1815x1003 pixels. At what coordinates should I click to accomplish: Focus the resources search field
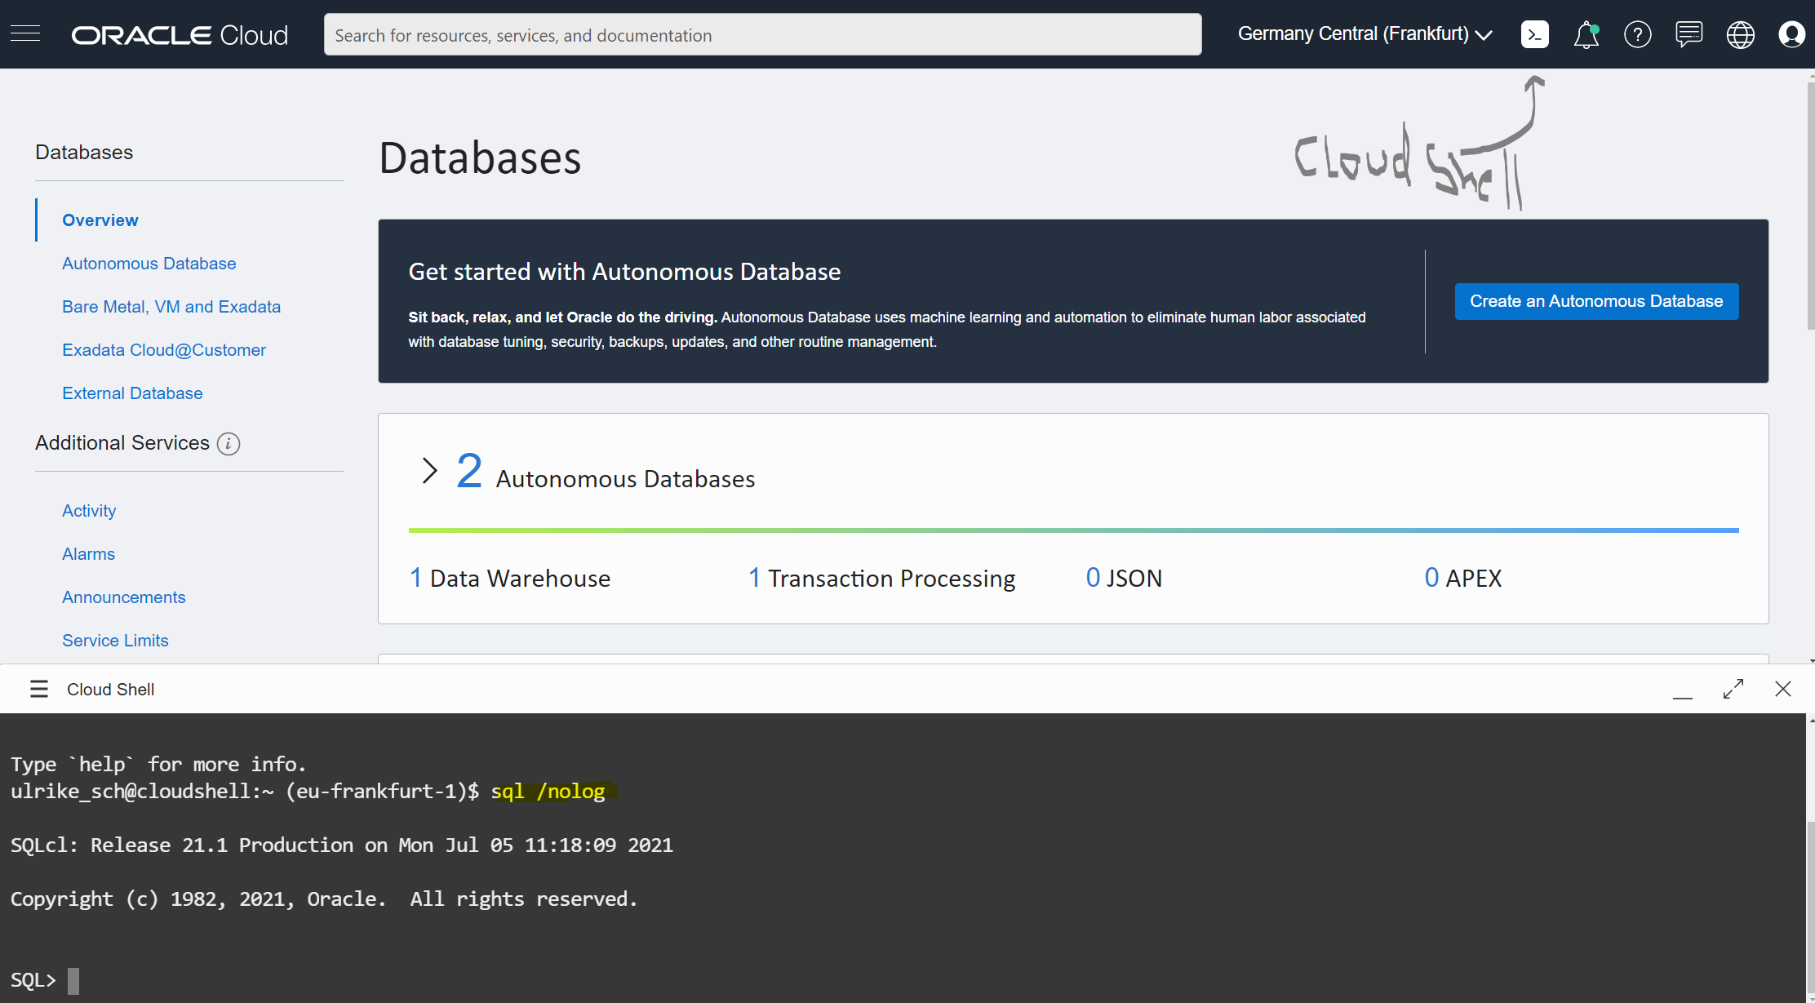[762, 35]
